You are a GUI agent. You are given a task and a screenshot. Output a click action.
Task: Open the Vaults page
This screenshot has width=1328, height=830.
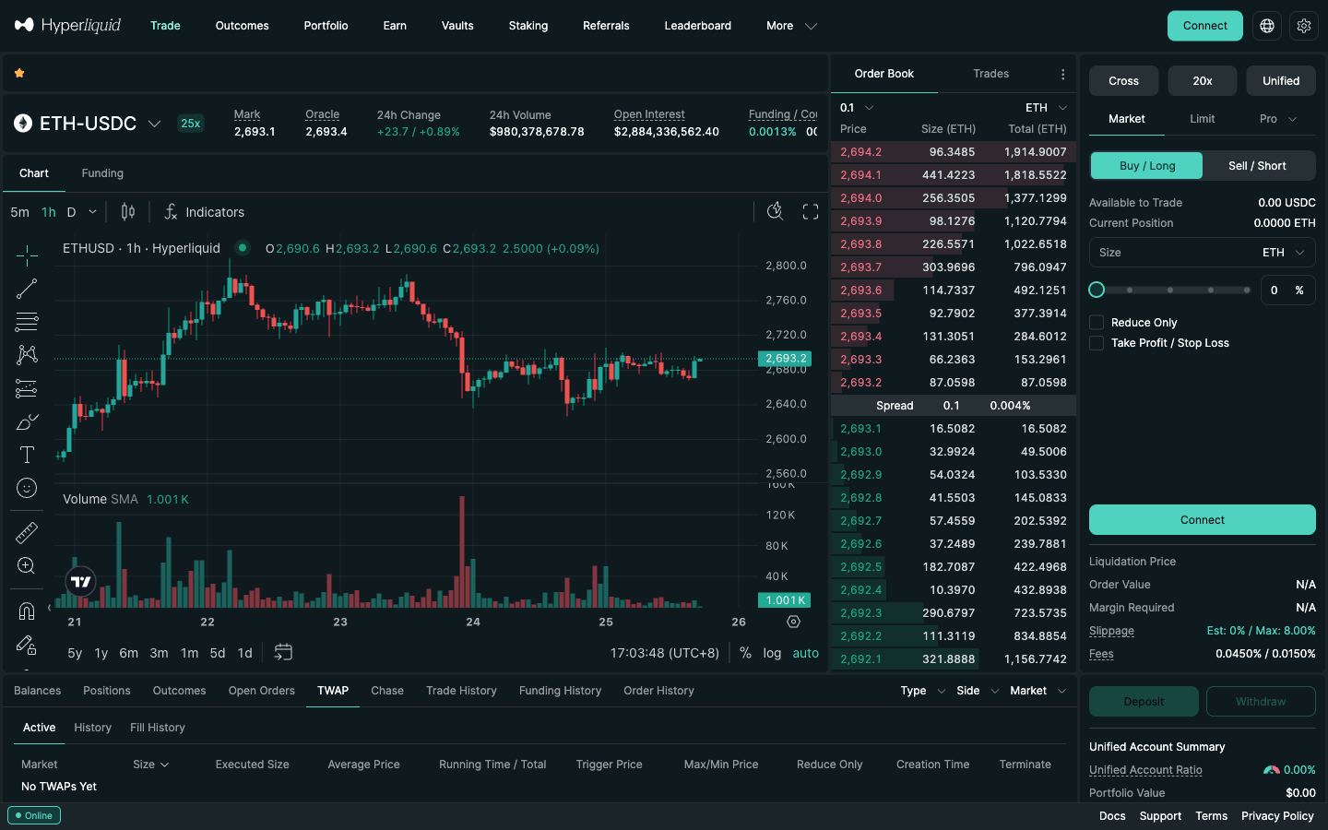(457, 26)
